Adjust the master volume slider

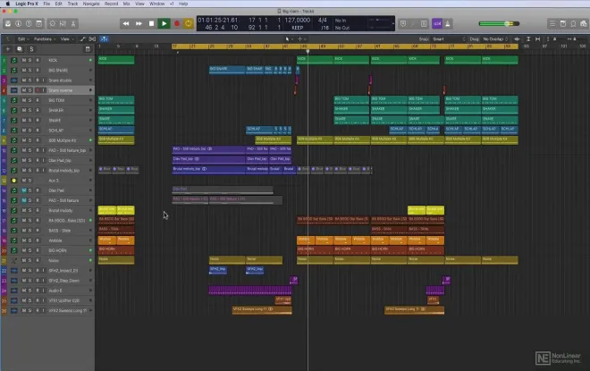(499, 24)
